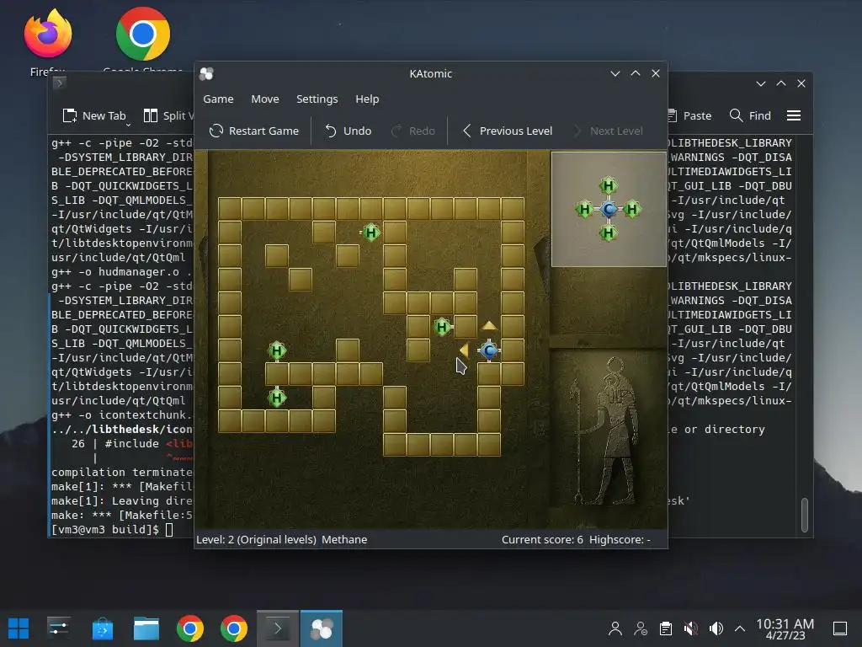
Task: Click the KAtomic window title icon
Action: (207, 74)
